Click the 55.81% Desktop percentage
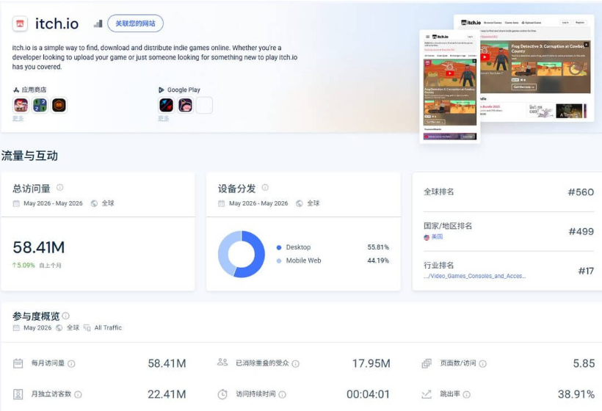The height and width of the screenshot is (411, 602). [x=378, y=247]
